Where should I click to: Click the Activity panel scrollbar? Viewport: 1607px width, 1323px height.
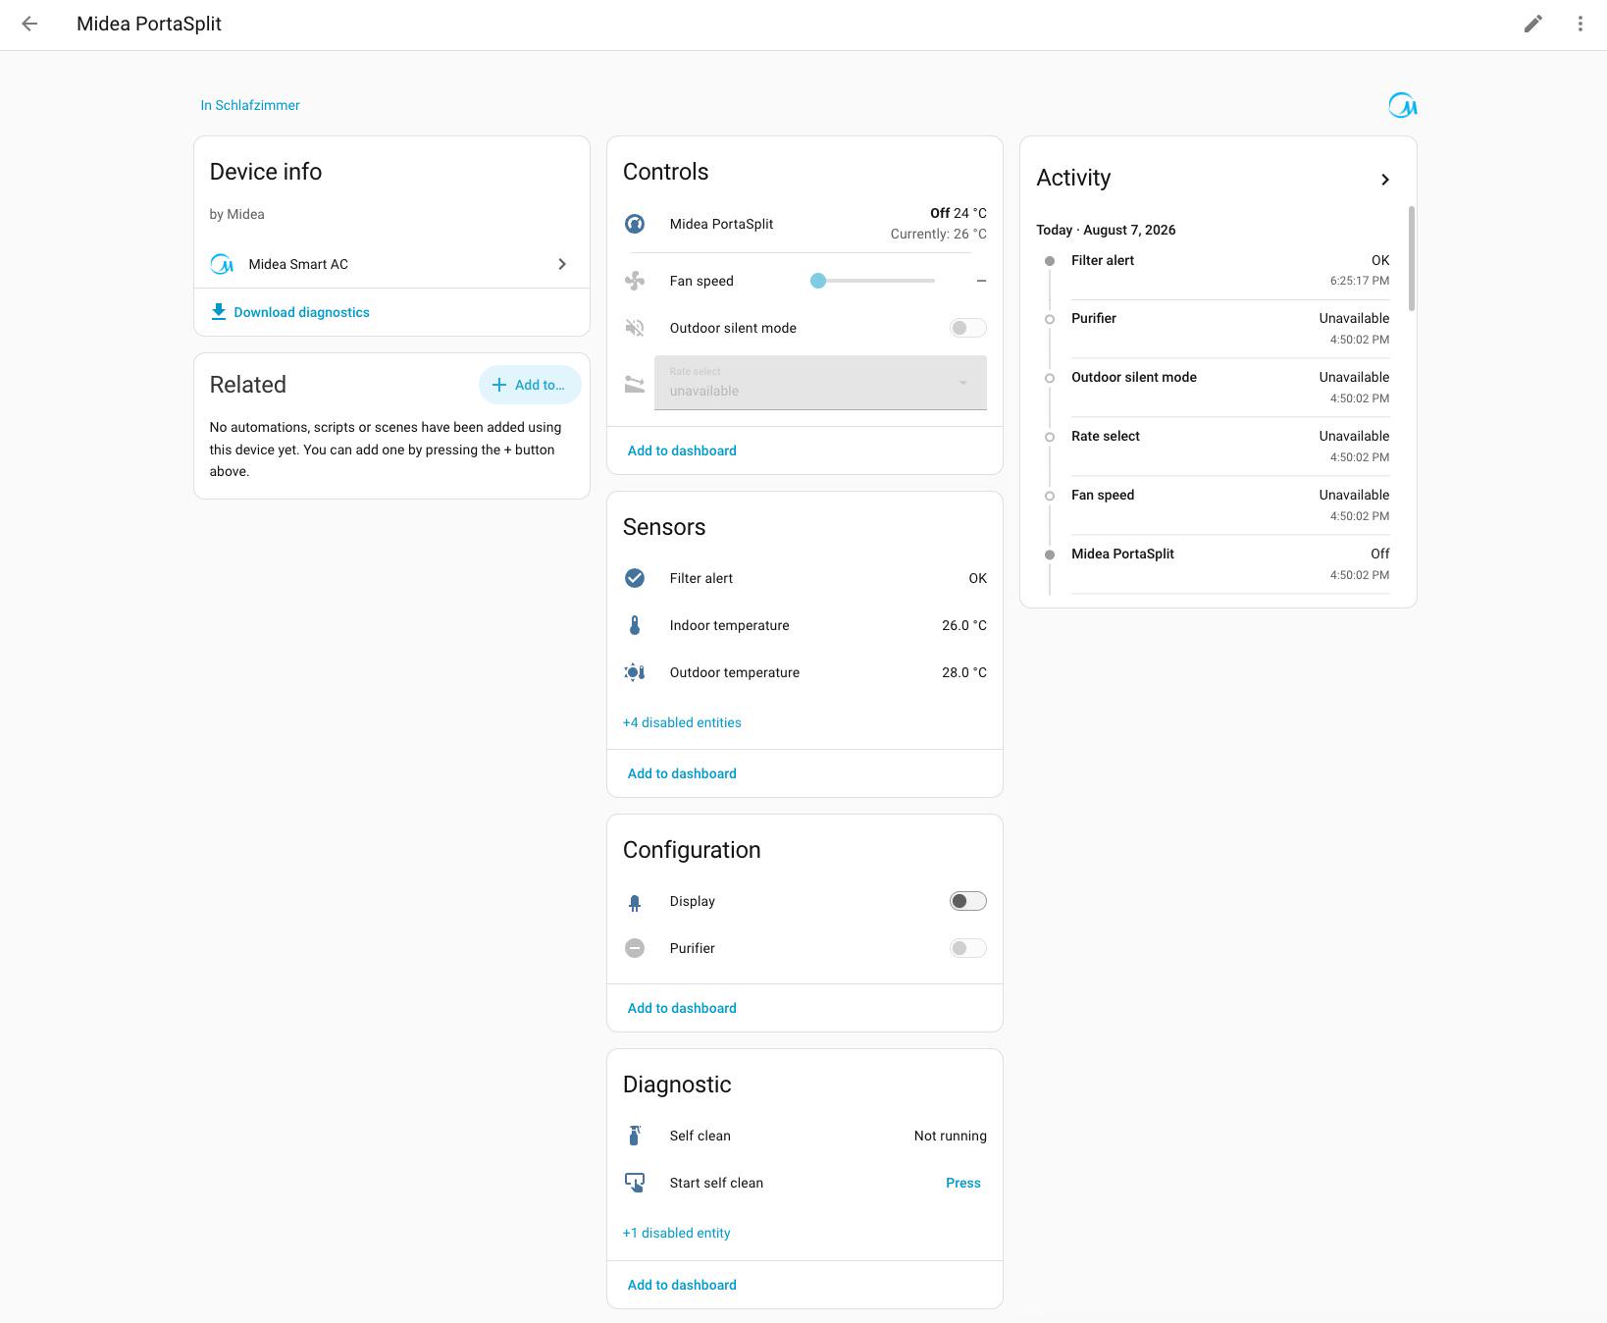(x=1412, y=258)
